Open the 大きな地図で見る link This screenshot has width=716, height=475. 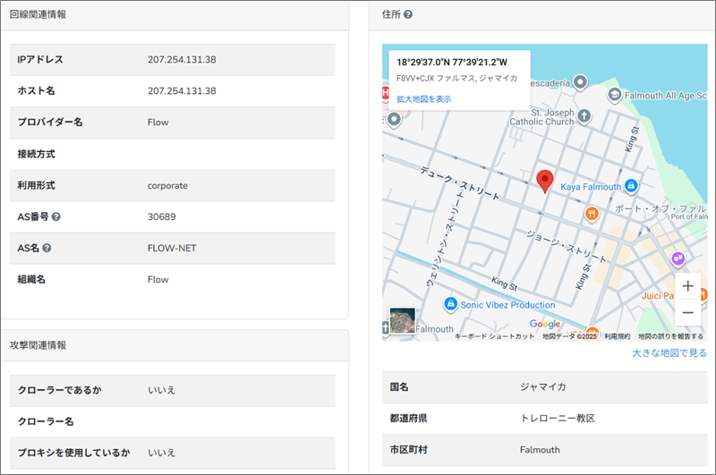pos(669,353)
